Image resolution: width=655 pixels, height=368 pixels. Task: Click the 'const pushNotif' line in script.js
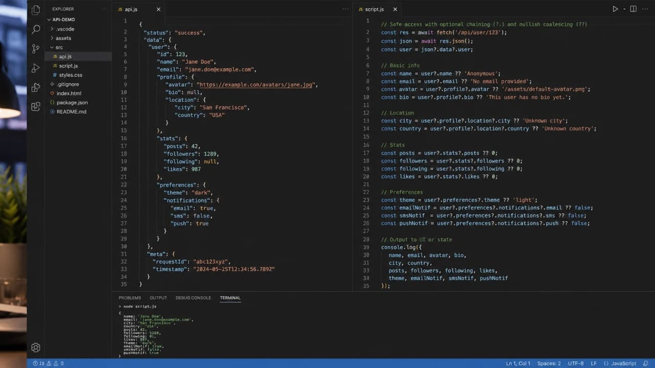pyautogui.click(x=485, y=223)
